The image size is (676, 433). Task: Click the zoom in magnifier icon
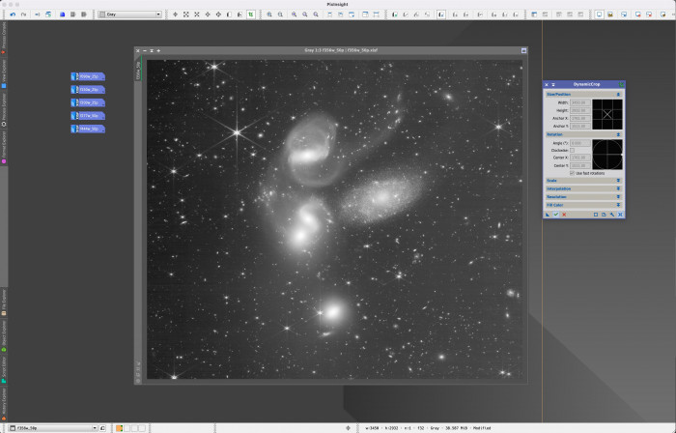(268, 14)
